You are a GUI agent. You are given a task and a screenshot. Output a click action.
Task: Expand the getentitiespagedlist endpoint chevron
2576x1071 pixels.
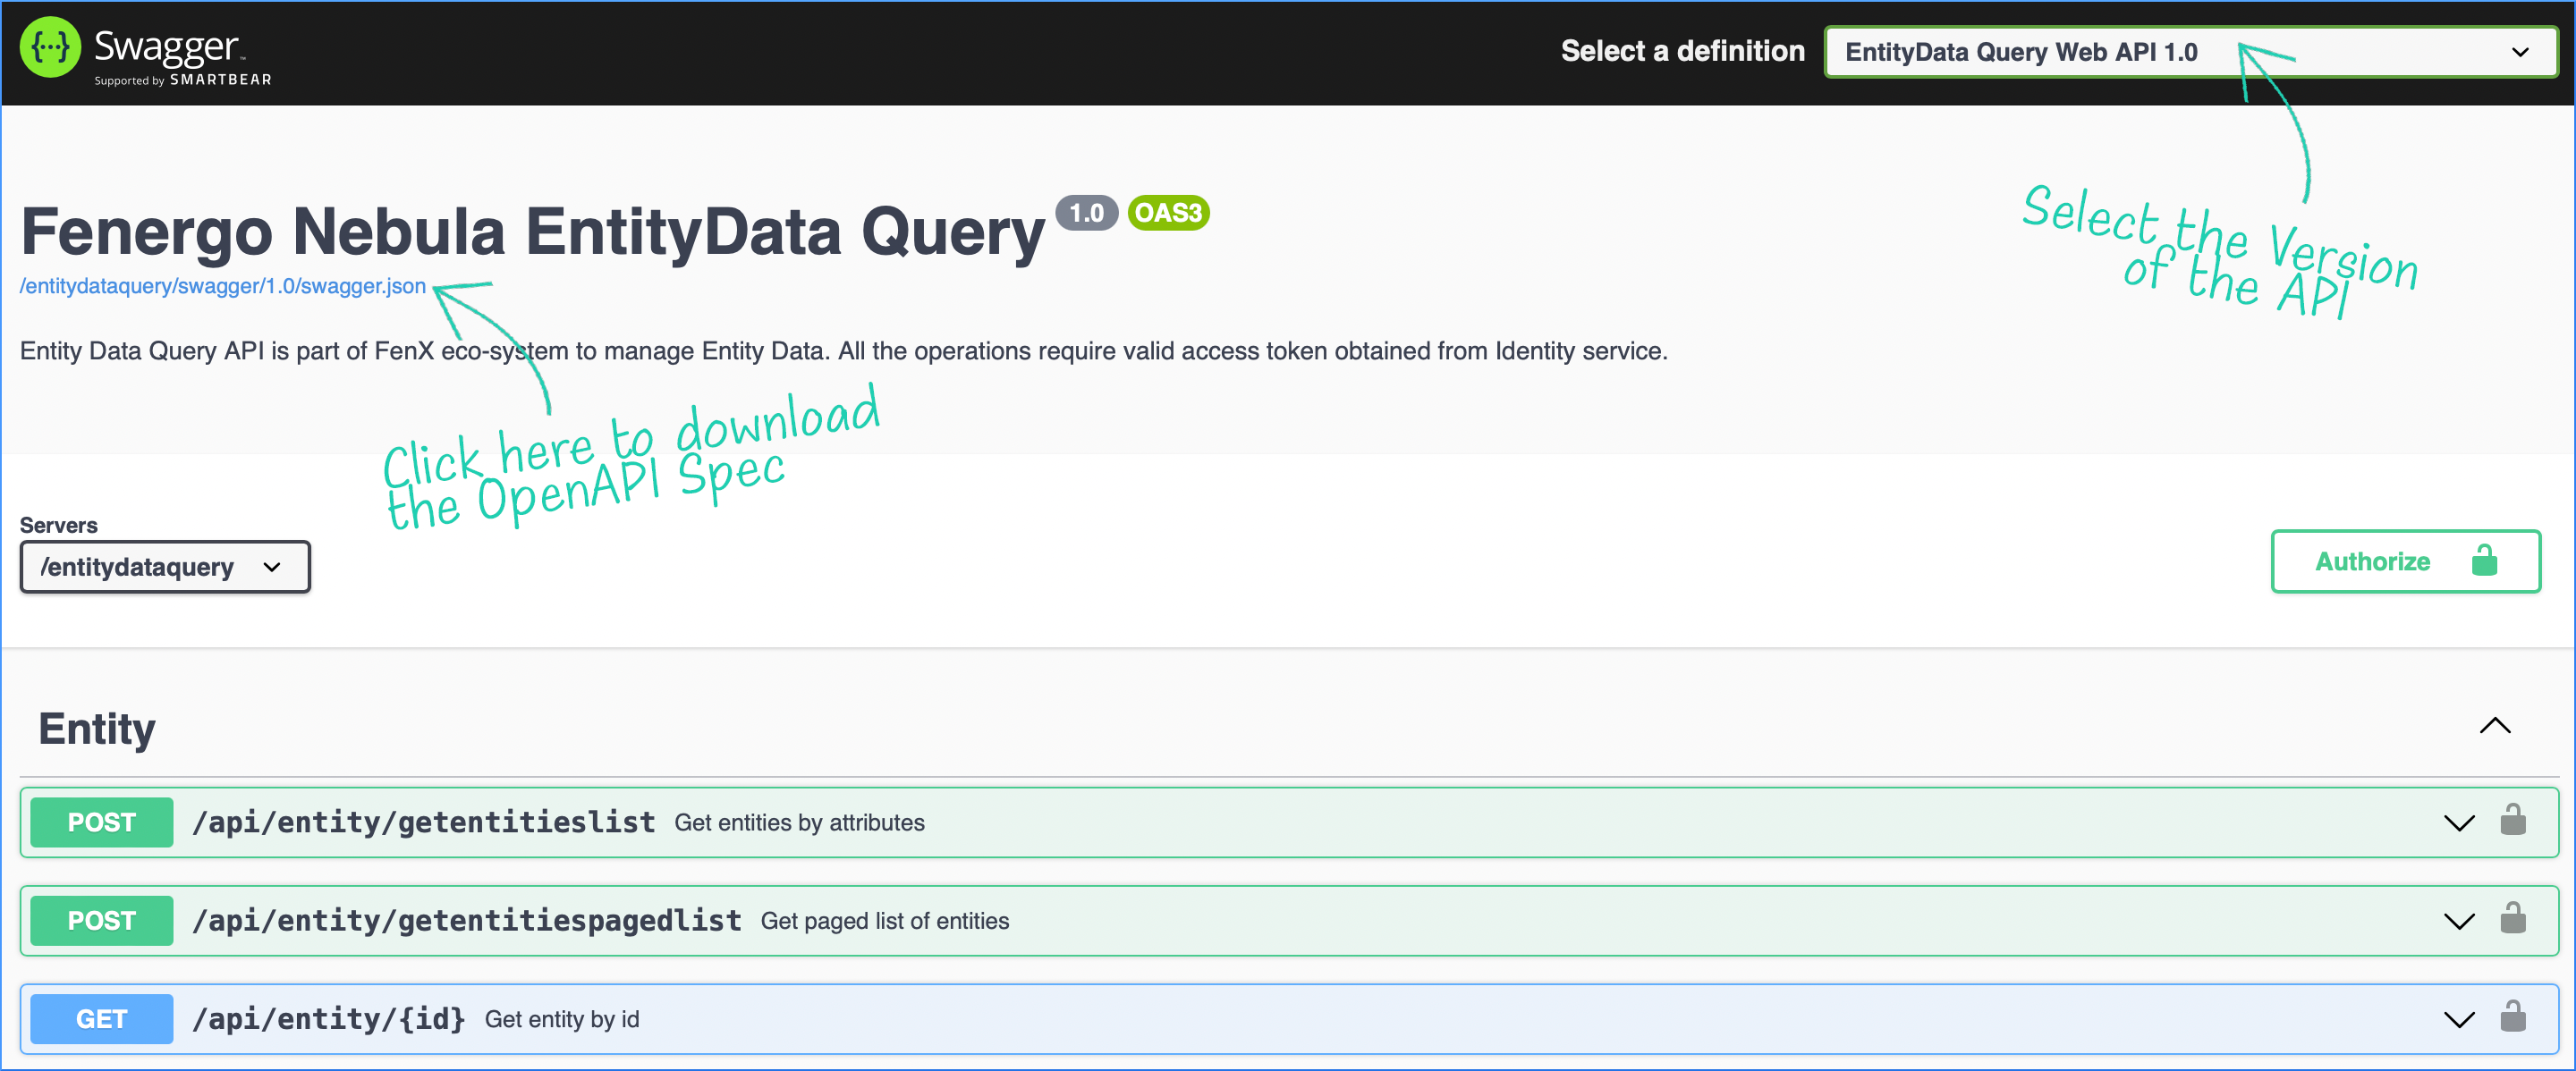tap(2458, 920)
